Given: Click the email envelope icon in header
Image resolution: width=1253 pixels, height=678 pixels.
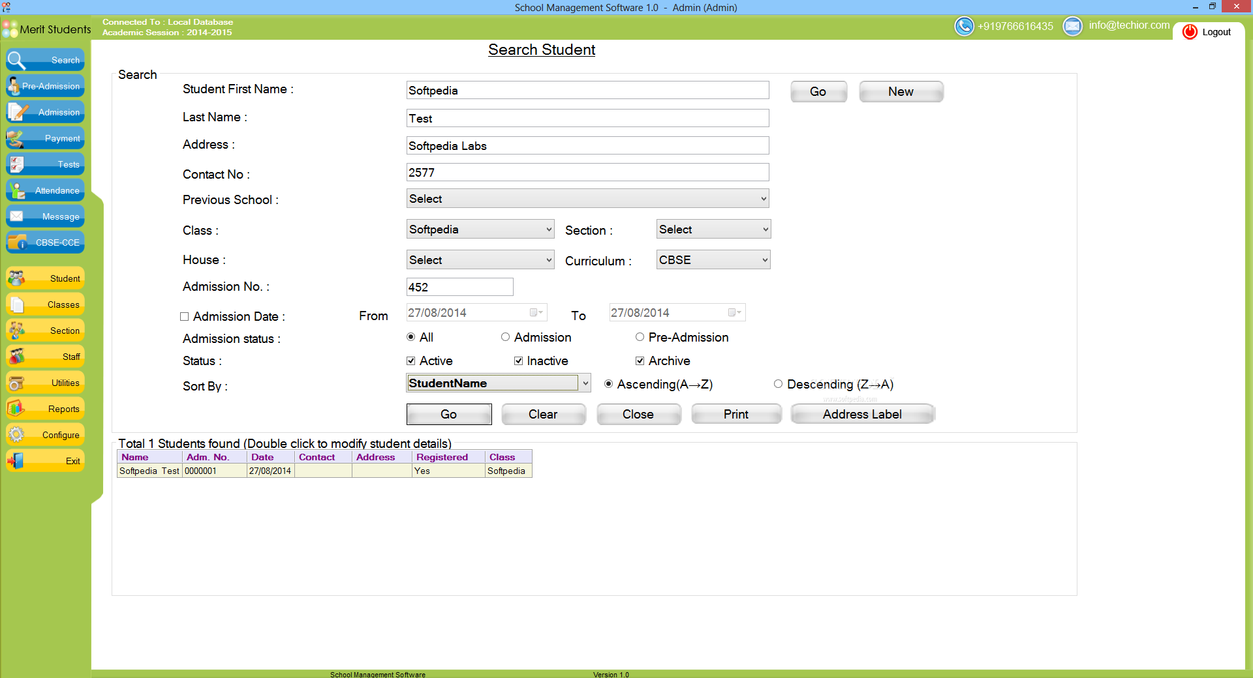Looking at the screenshot, I should point(1072,26).
